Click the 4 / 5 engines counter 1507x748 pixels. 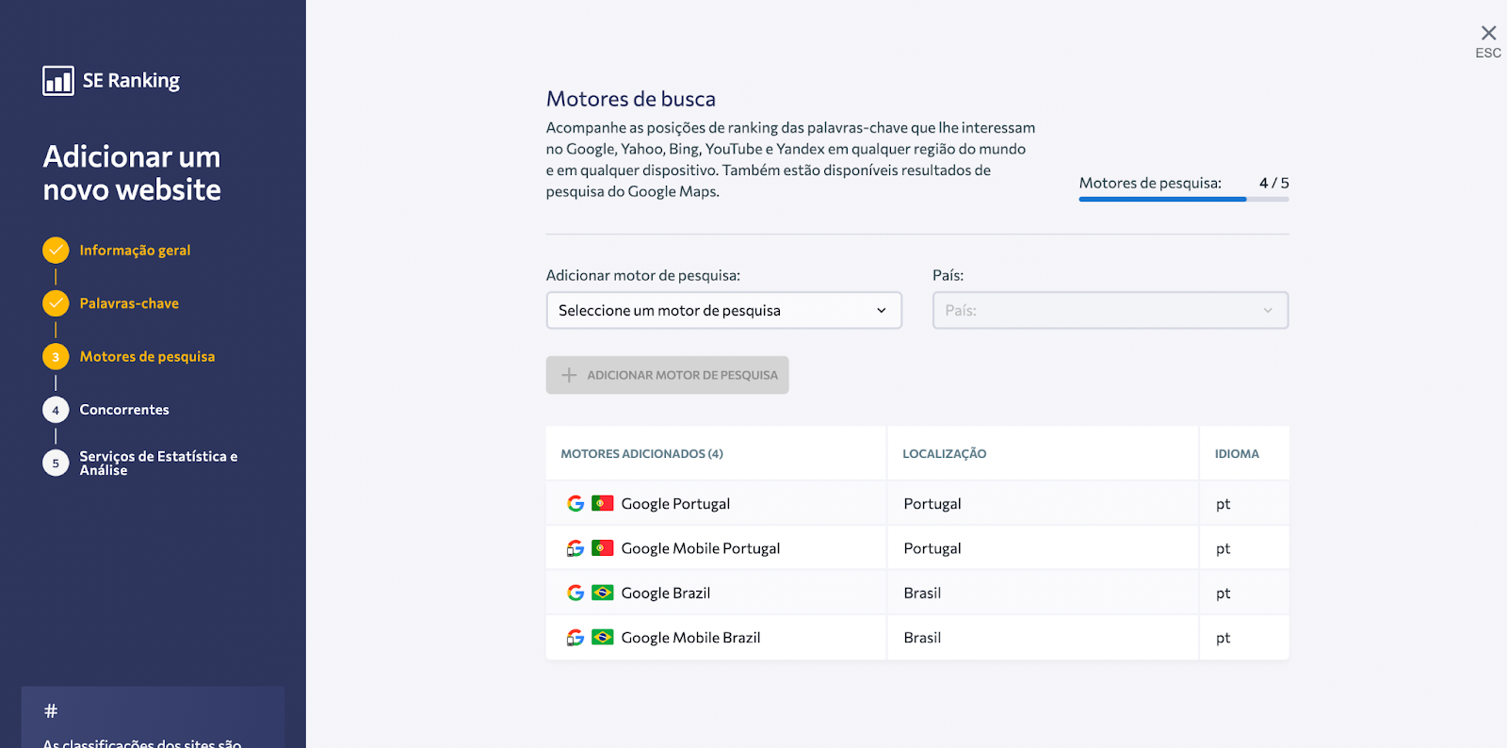(x=1273, y=183)
